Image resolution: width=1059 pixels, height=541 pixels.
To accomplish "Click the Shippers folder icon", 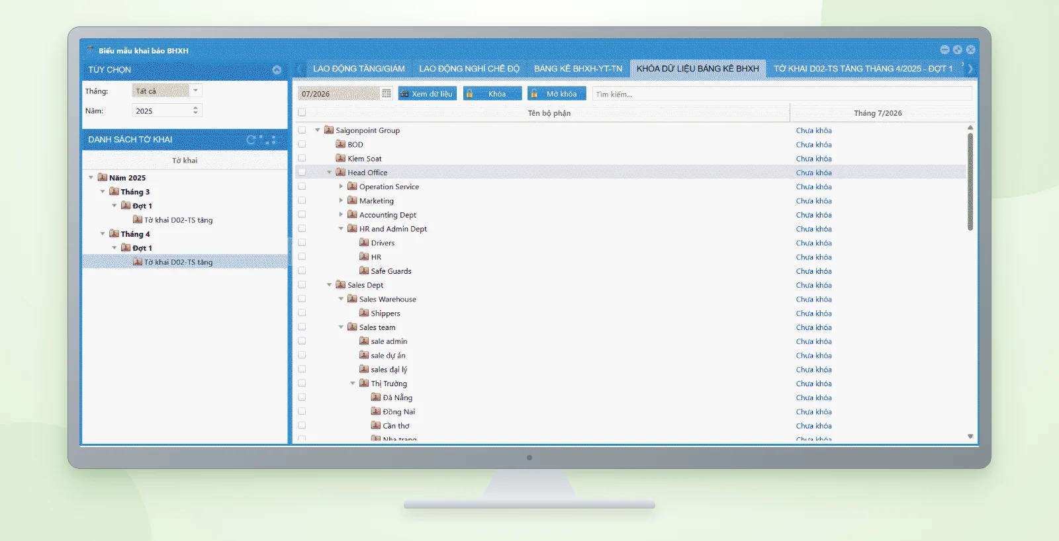I will [x=364, y=313].
